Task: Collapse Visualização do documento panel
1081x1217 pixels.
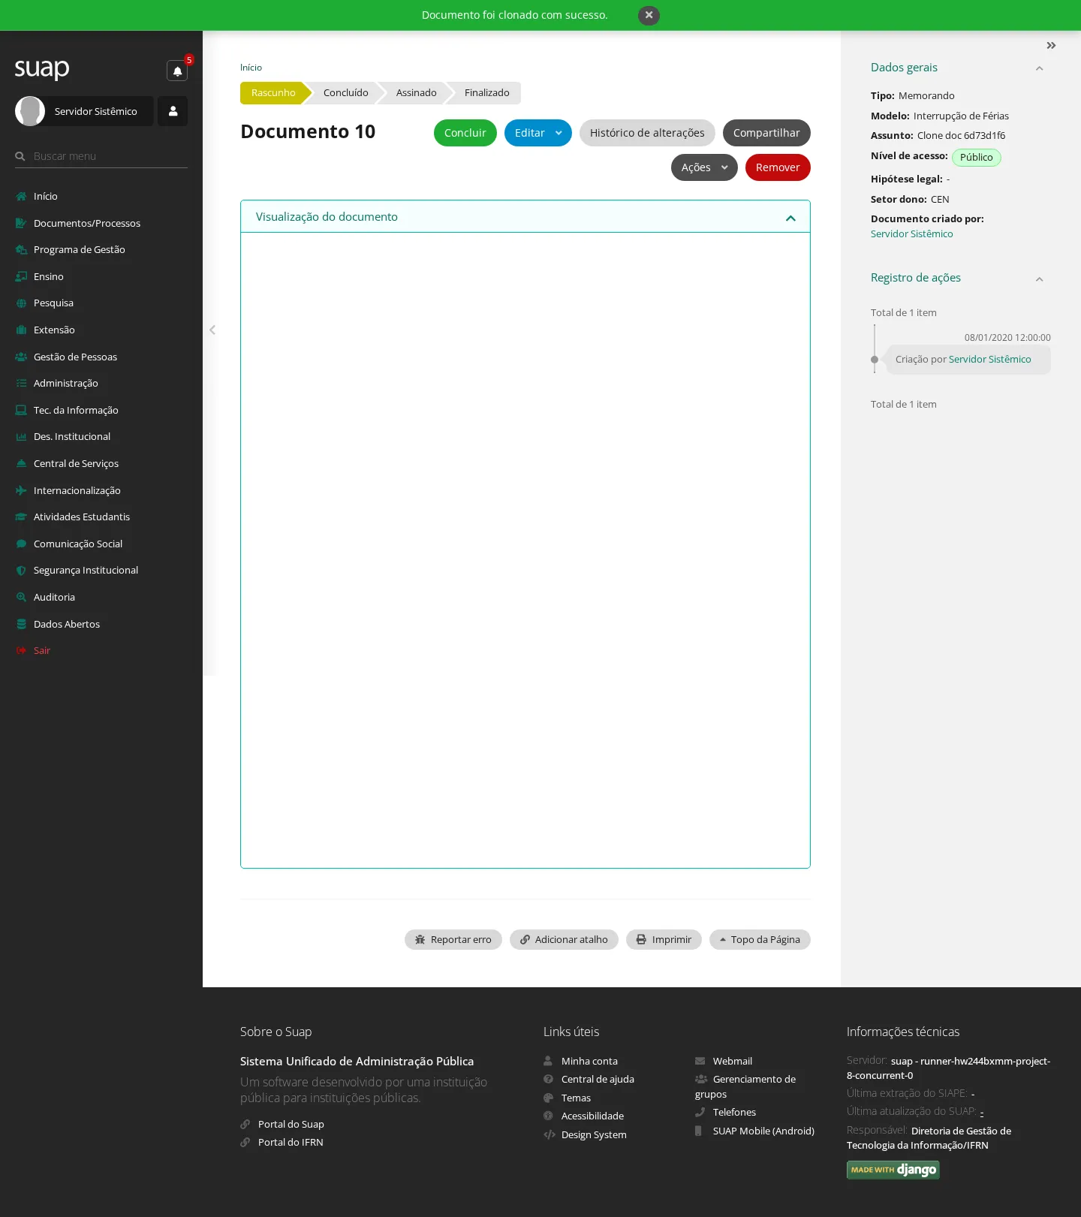Action: click(x=790, y=218)
